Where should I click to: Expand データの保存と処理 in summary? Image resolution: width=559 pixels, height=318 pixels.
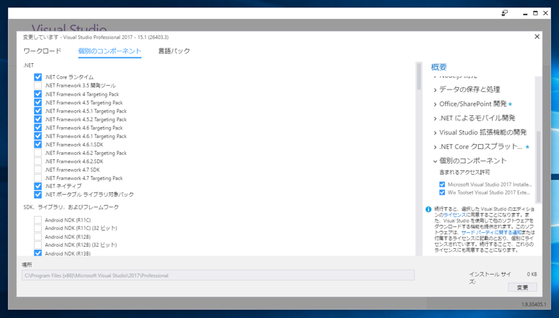pyautogui.click(x=435, y=90)
